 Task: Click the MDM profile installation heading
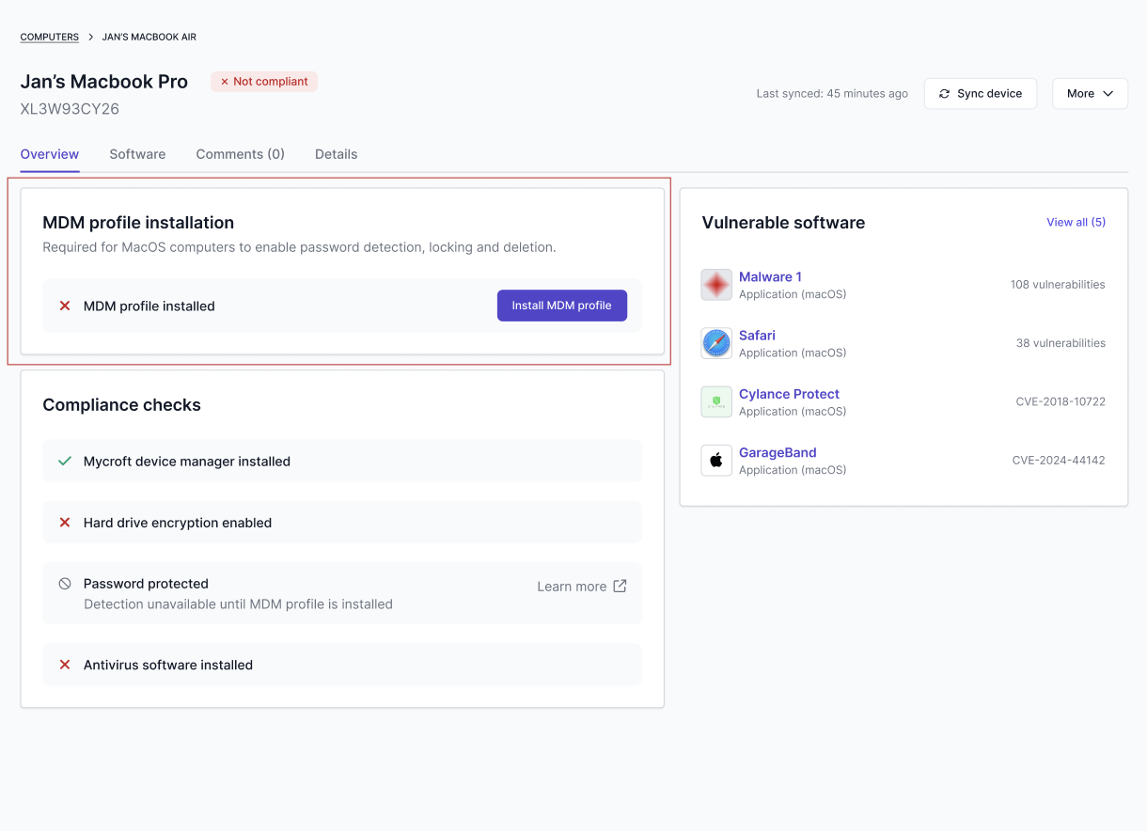coord(138,223)
